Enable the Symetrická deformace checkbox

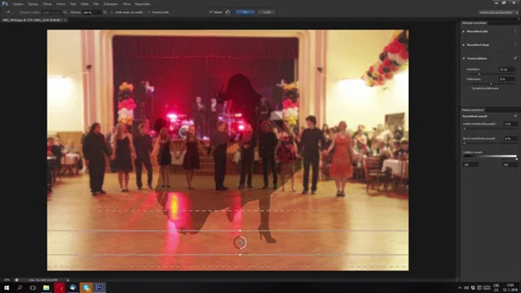pos(469,88)
